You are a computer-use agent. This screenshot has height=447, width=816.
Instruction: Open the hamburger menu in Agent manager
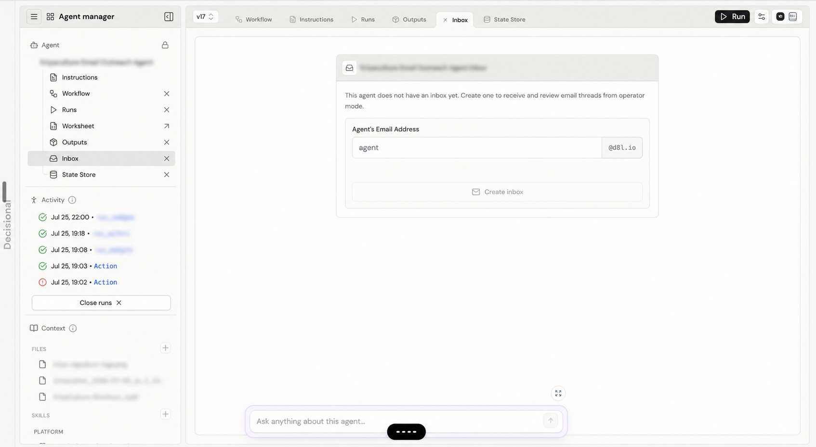[x=34, y=16]
